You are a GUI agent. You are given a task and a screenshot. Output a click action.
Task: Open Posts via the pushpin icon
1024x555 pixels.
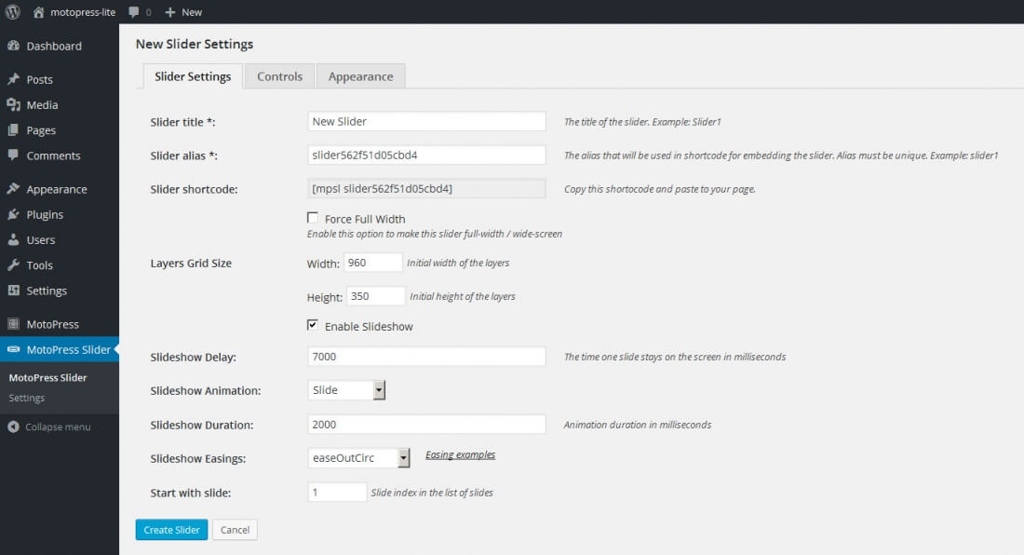(13, 79)
